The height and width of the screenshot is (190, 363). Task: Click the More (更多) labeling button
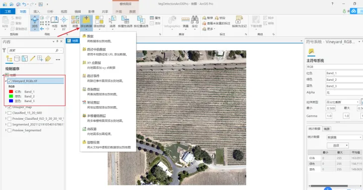click(209, 29)
